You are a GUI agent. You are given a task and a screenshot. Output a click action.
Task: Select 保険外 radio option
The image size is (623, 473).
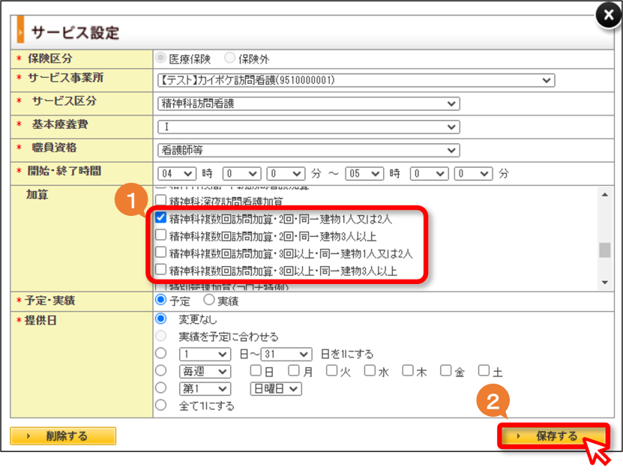(229, 58)
